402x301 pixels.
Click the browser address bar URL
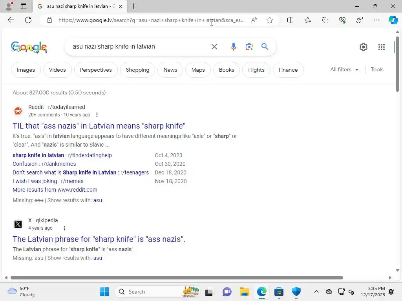[x=151, y=20]
